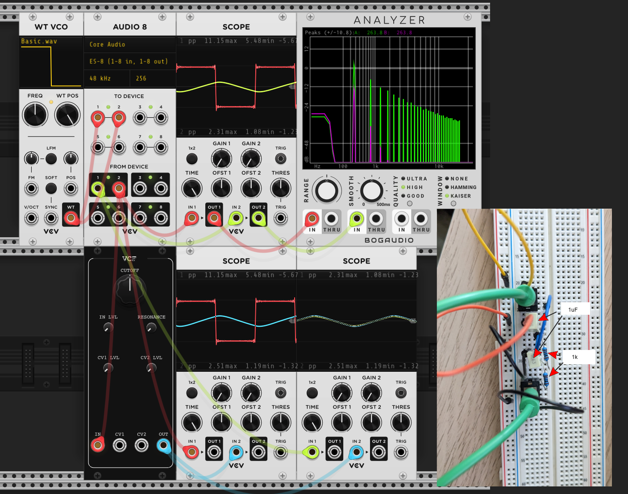Toggle the SOFT sync button on WT VCO
628x494 pixels.
tap(51, 188)
